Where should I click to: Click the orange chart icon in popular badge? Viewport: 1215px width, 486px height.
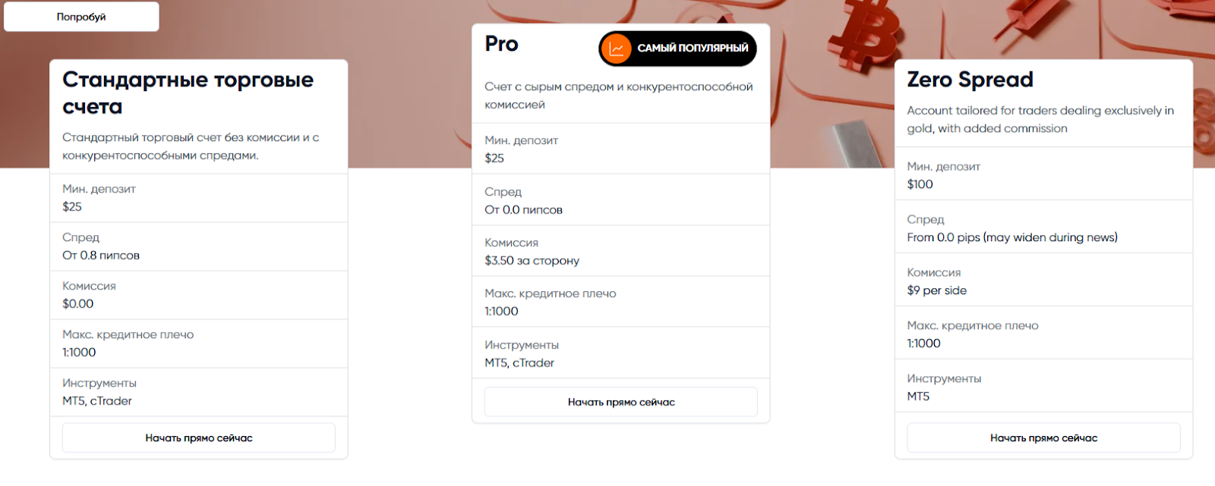point(617,49)
